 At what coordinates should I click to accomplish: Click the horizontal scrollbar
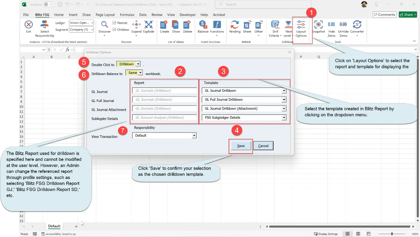[340, 226]
